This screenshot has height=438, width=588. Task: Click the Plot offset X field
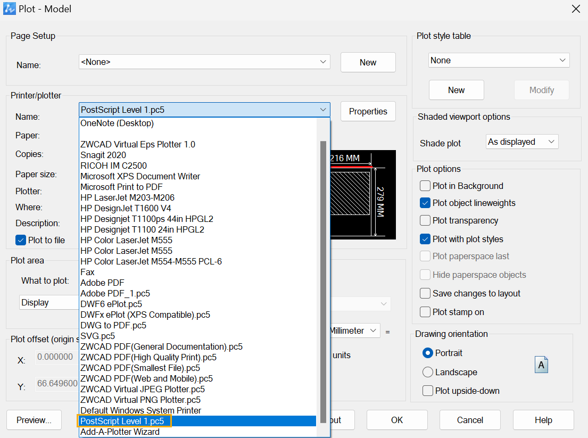pos(56,357)
